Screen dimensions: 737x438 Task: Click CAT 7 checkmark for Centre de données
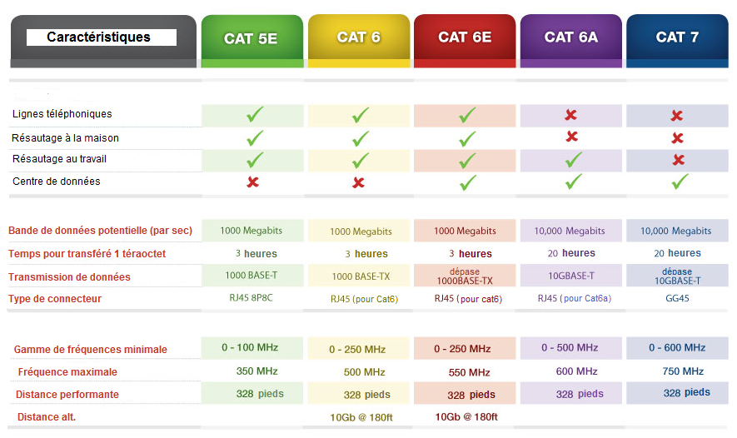(x=680, y=182)
